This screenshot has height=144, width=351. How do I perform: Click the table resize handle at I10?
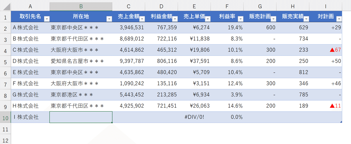pos(341,122)
